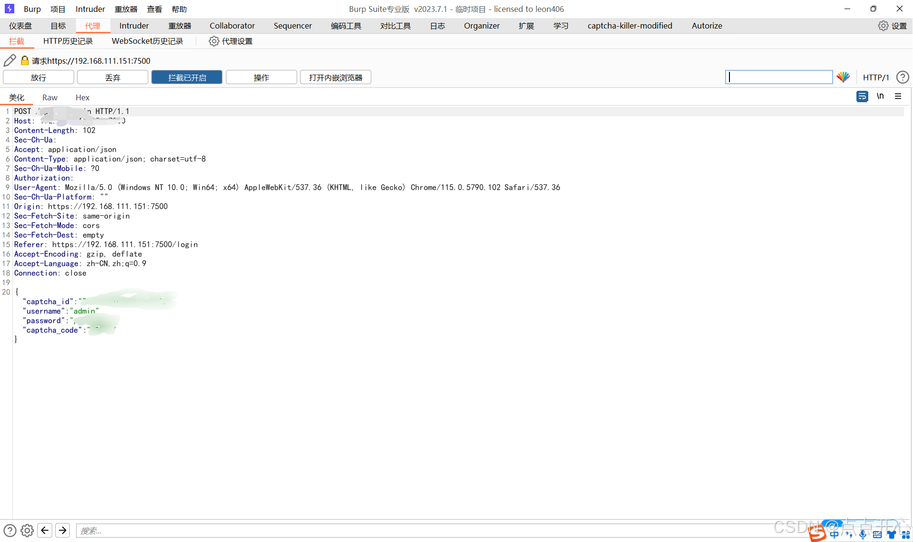Open the Organizer tab
Viewport: 913px width, 542px height.
[x=482, y=26]
